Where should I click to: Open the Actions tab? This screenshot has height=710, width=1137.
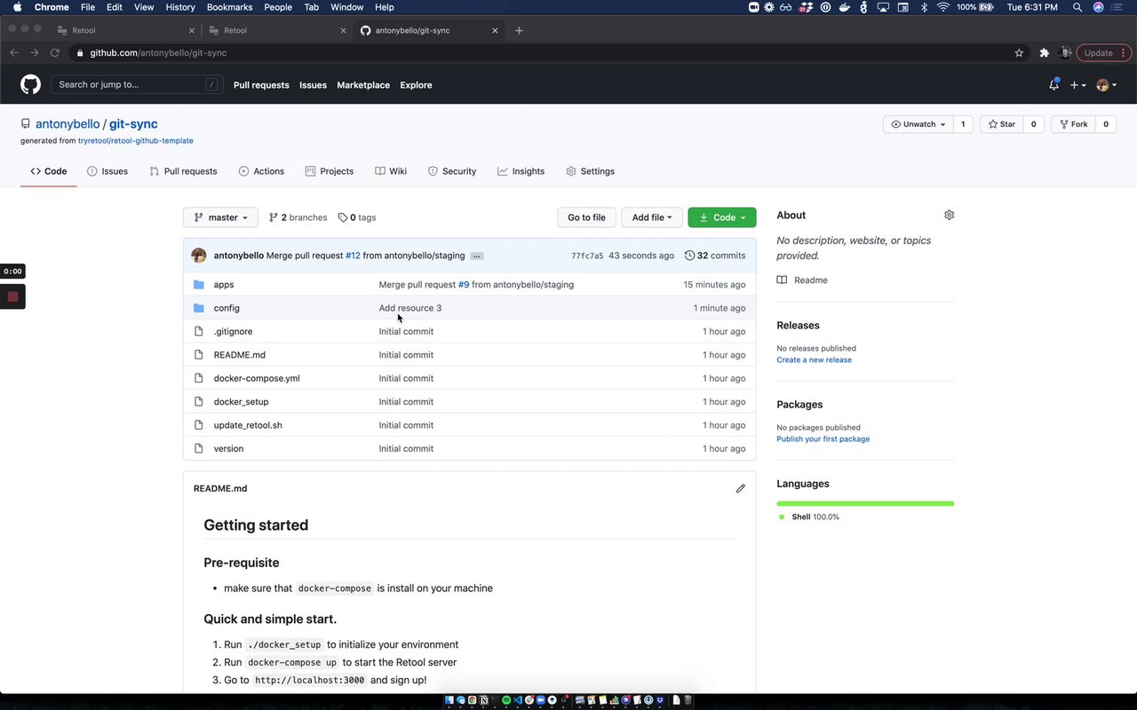click(261, 171)
